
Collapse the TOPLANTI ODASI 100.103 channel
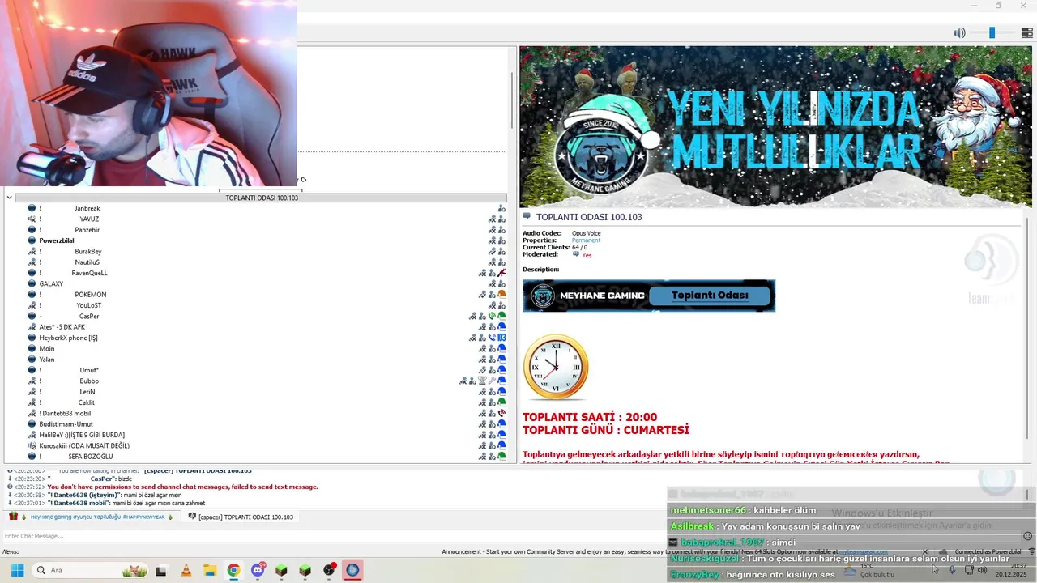10,198
